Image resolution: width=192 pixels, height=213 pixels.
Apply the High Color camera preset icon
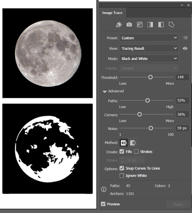coord(129,25)
